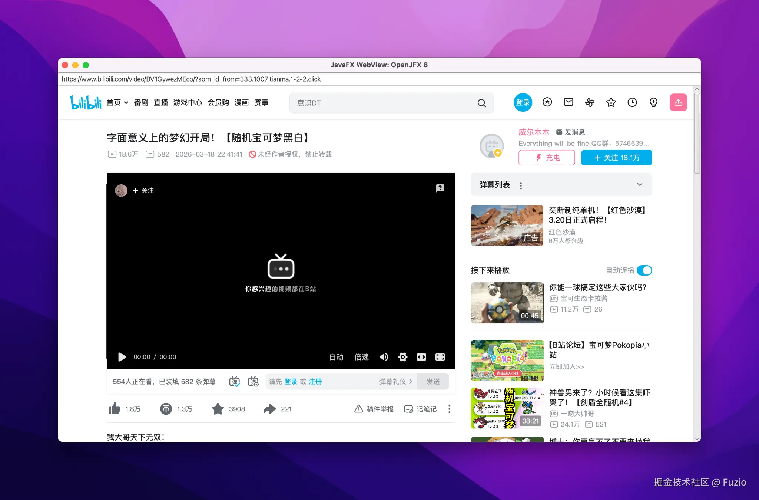The image size is (759, 500).
Task: Mute the video player volume icon
Action: point(384,357)
